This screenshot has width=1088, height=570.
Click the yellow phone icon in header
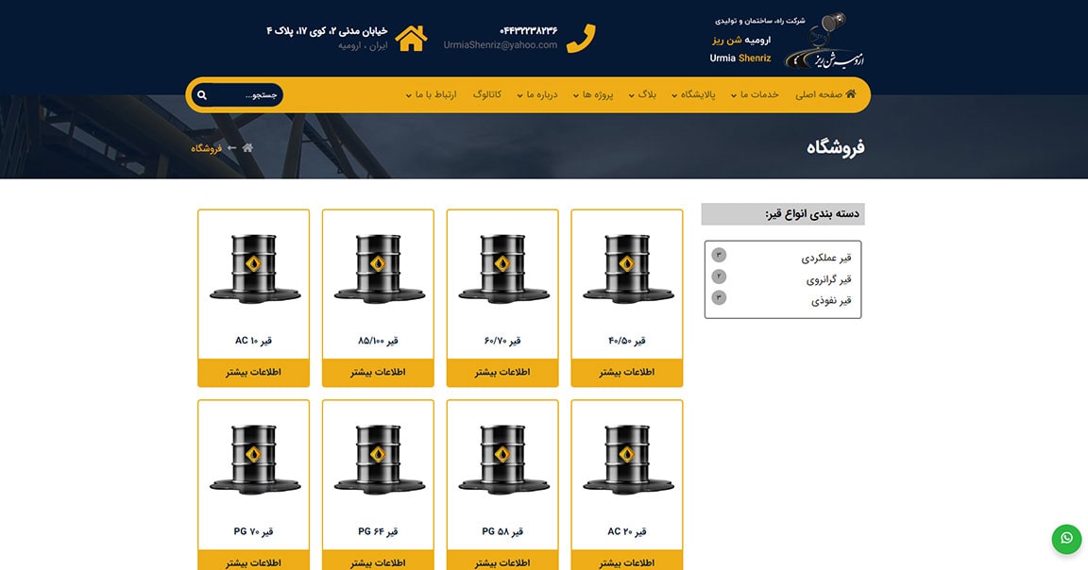click(x=581, y=39)
